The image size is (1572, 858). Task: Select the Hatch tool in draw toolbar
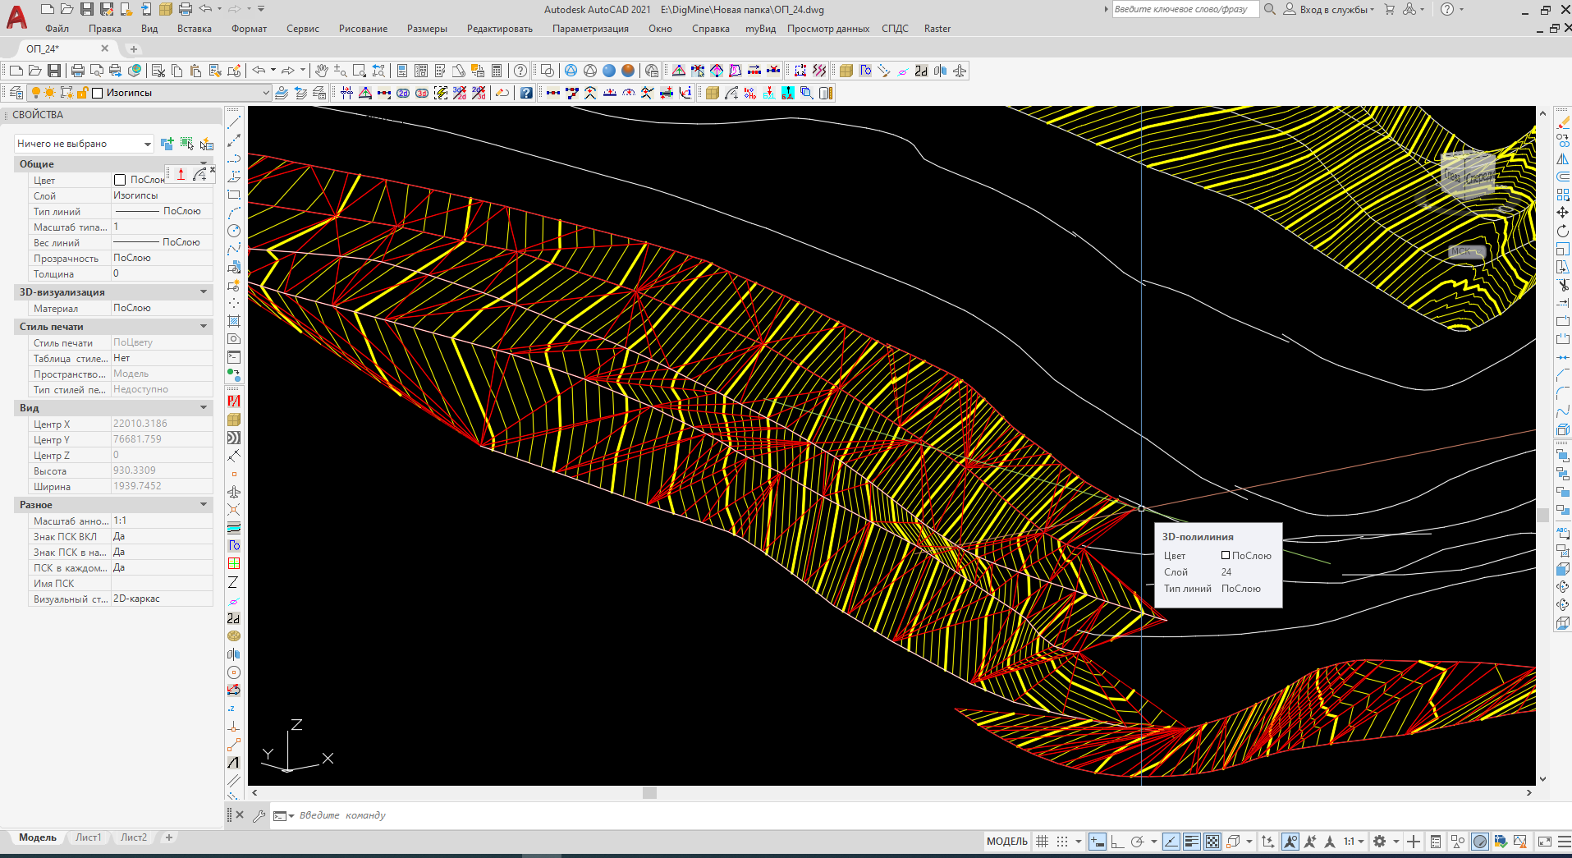click(234, 321)
